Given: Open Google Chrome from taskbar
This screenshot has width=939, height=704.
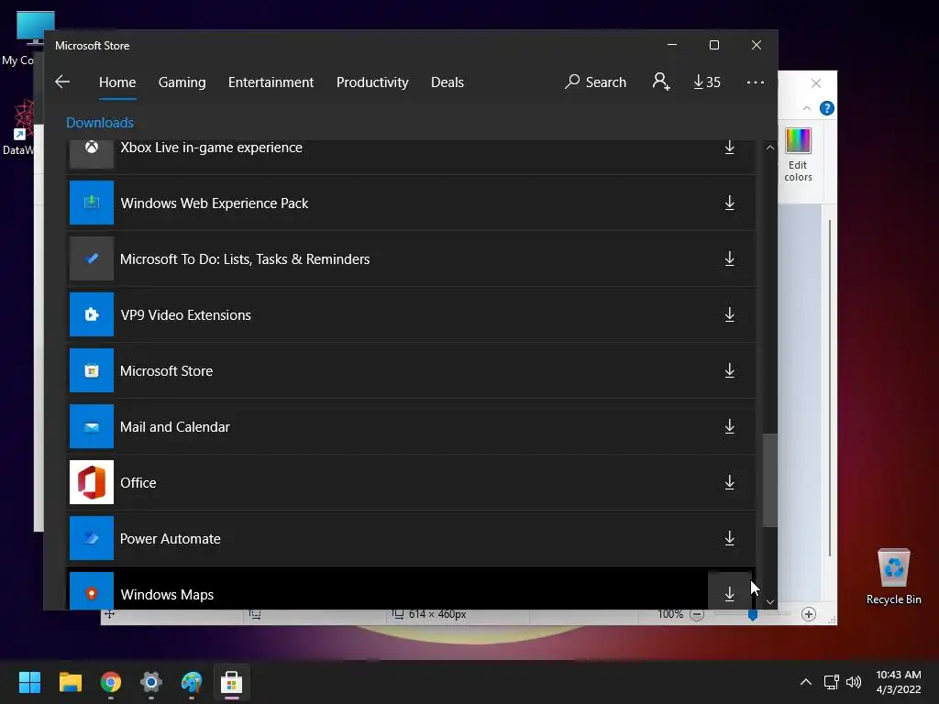Looking at the screenshot, I should (111, 682).
